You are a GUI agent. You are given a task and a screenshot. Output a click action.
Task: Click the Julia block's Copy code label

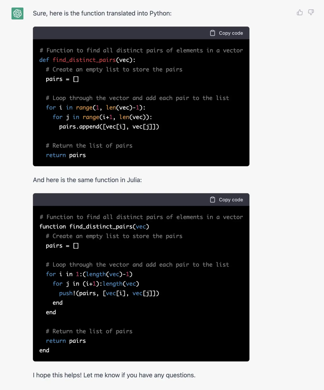[x=231, y=200]
